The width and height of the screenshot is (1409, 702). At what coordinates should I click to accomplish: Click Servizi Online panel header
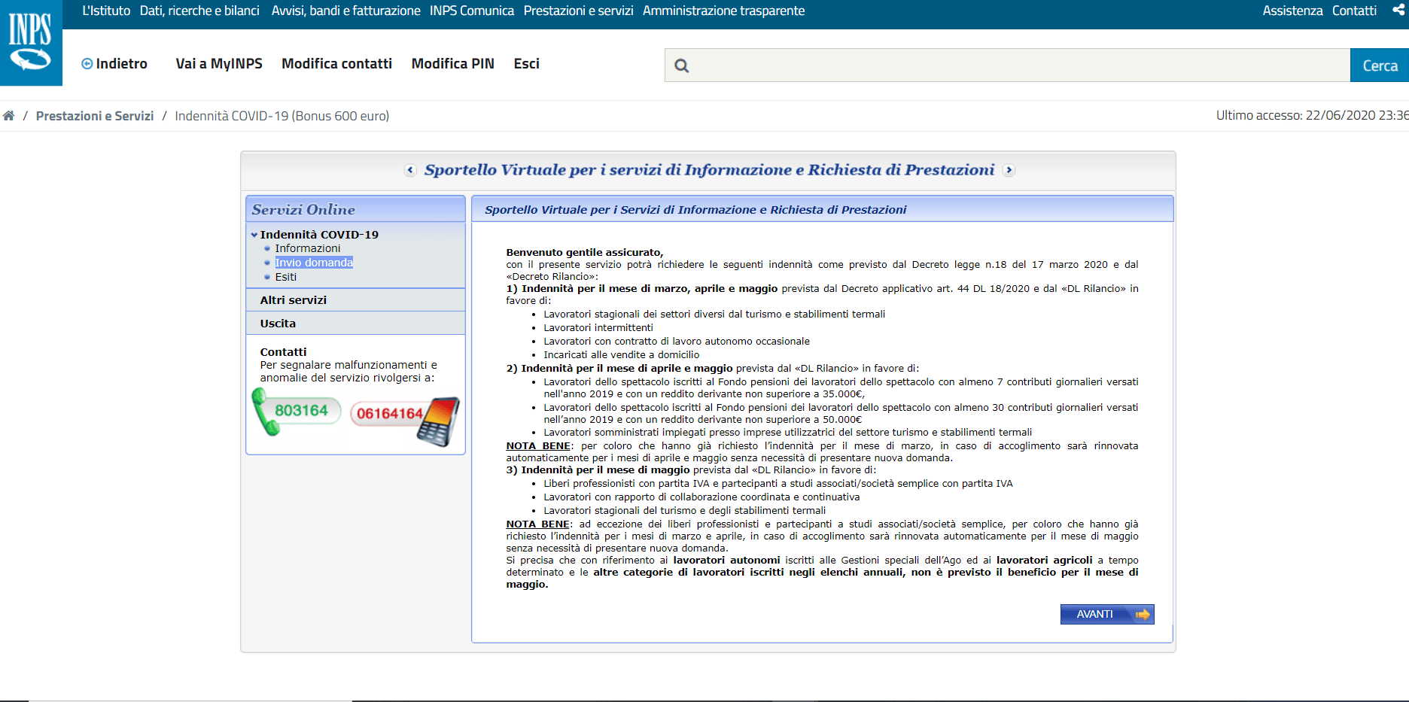tap(355, 209)
